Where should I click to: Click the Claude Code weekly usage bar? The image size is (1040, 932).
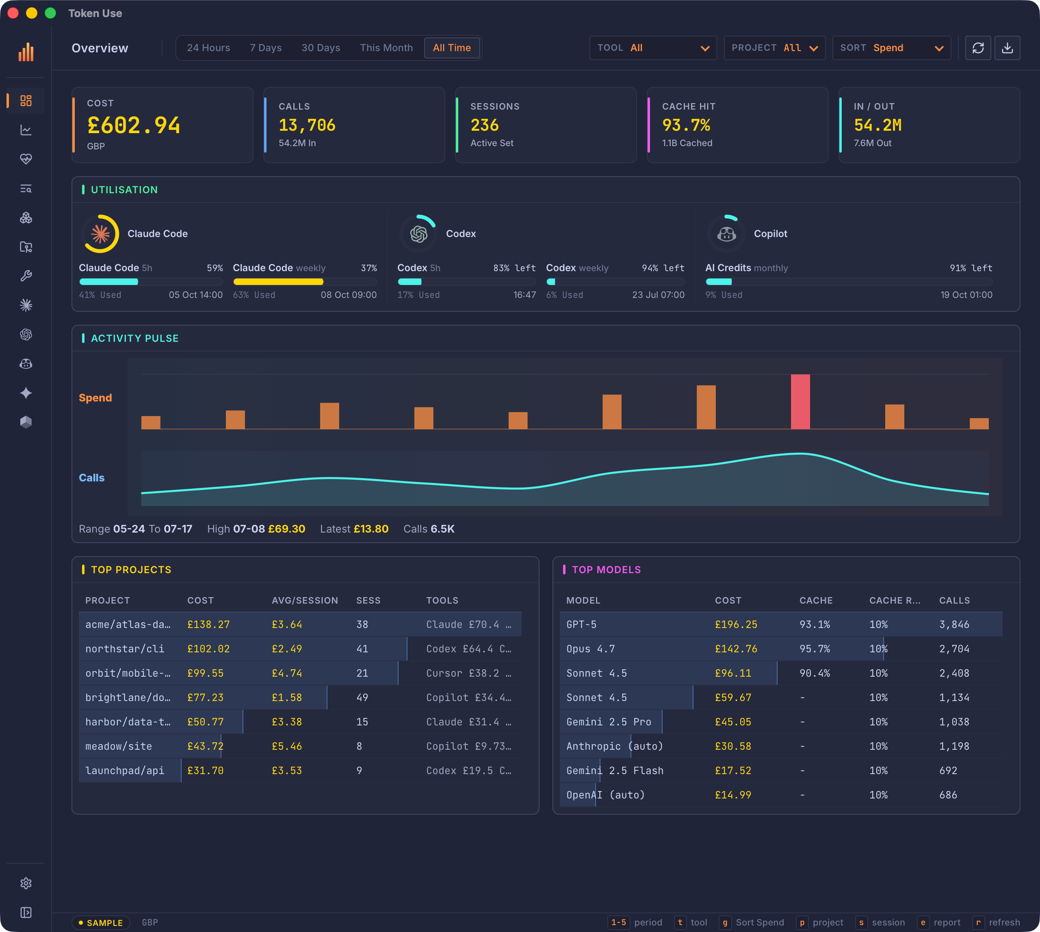point(304,282)
